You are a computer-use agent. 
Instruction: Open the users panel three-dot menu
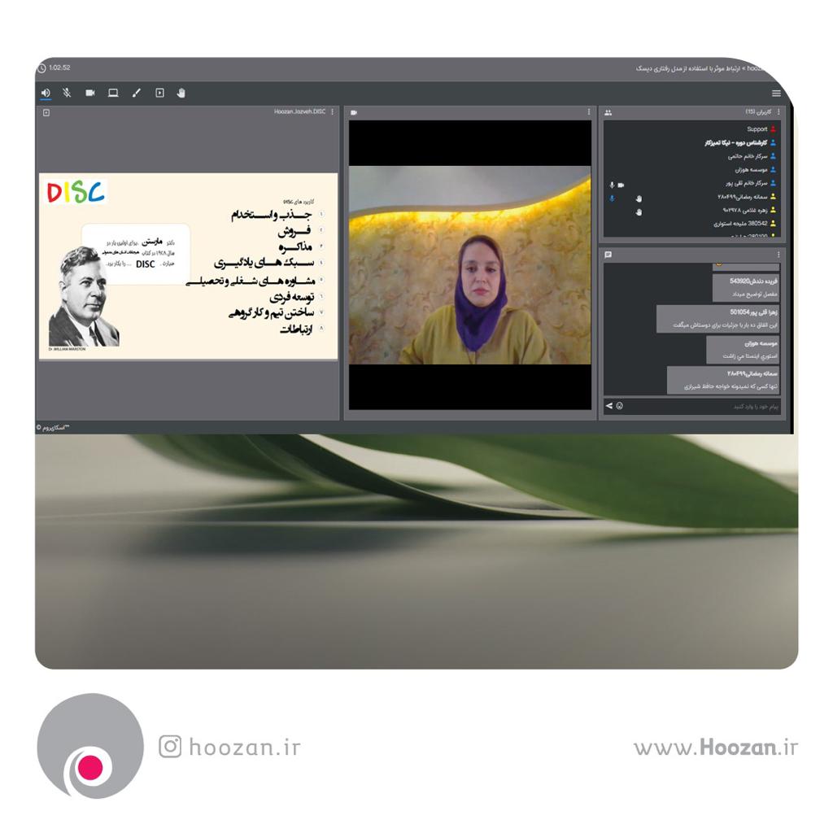(778, 112)
